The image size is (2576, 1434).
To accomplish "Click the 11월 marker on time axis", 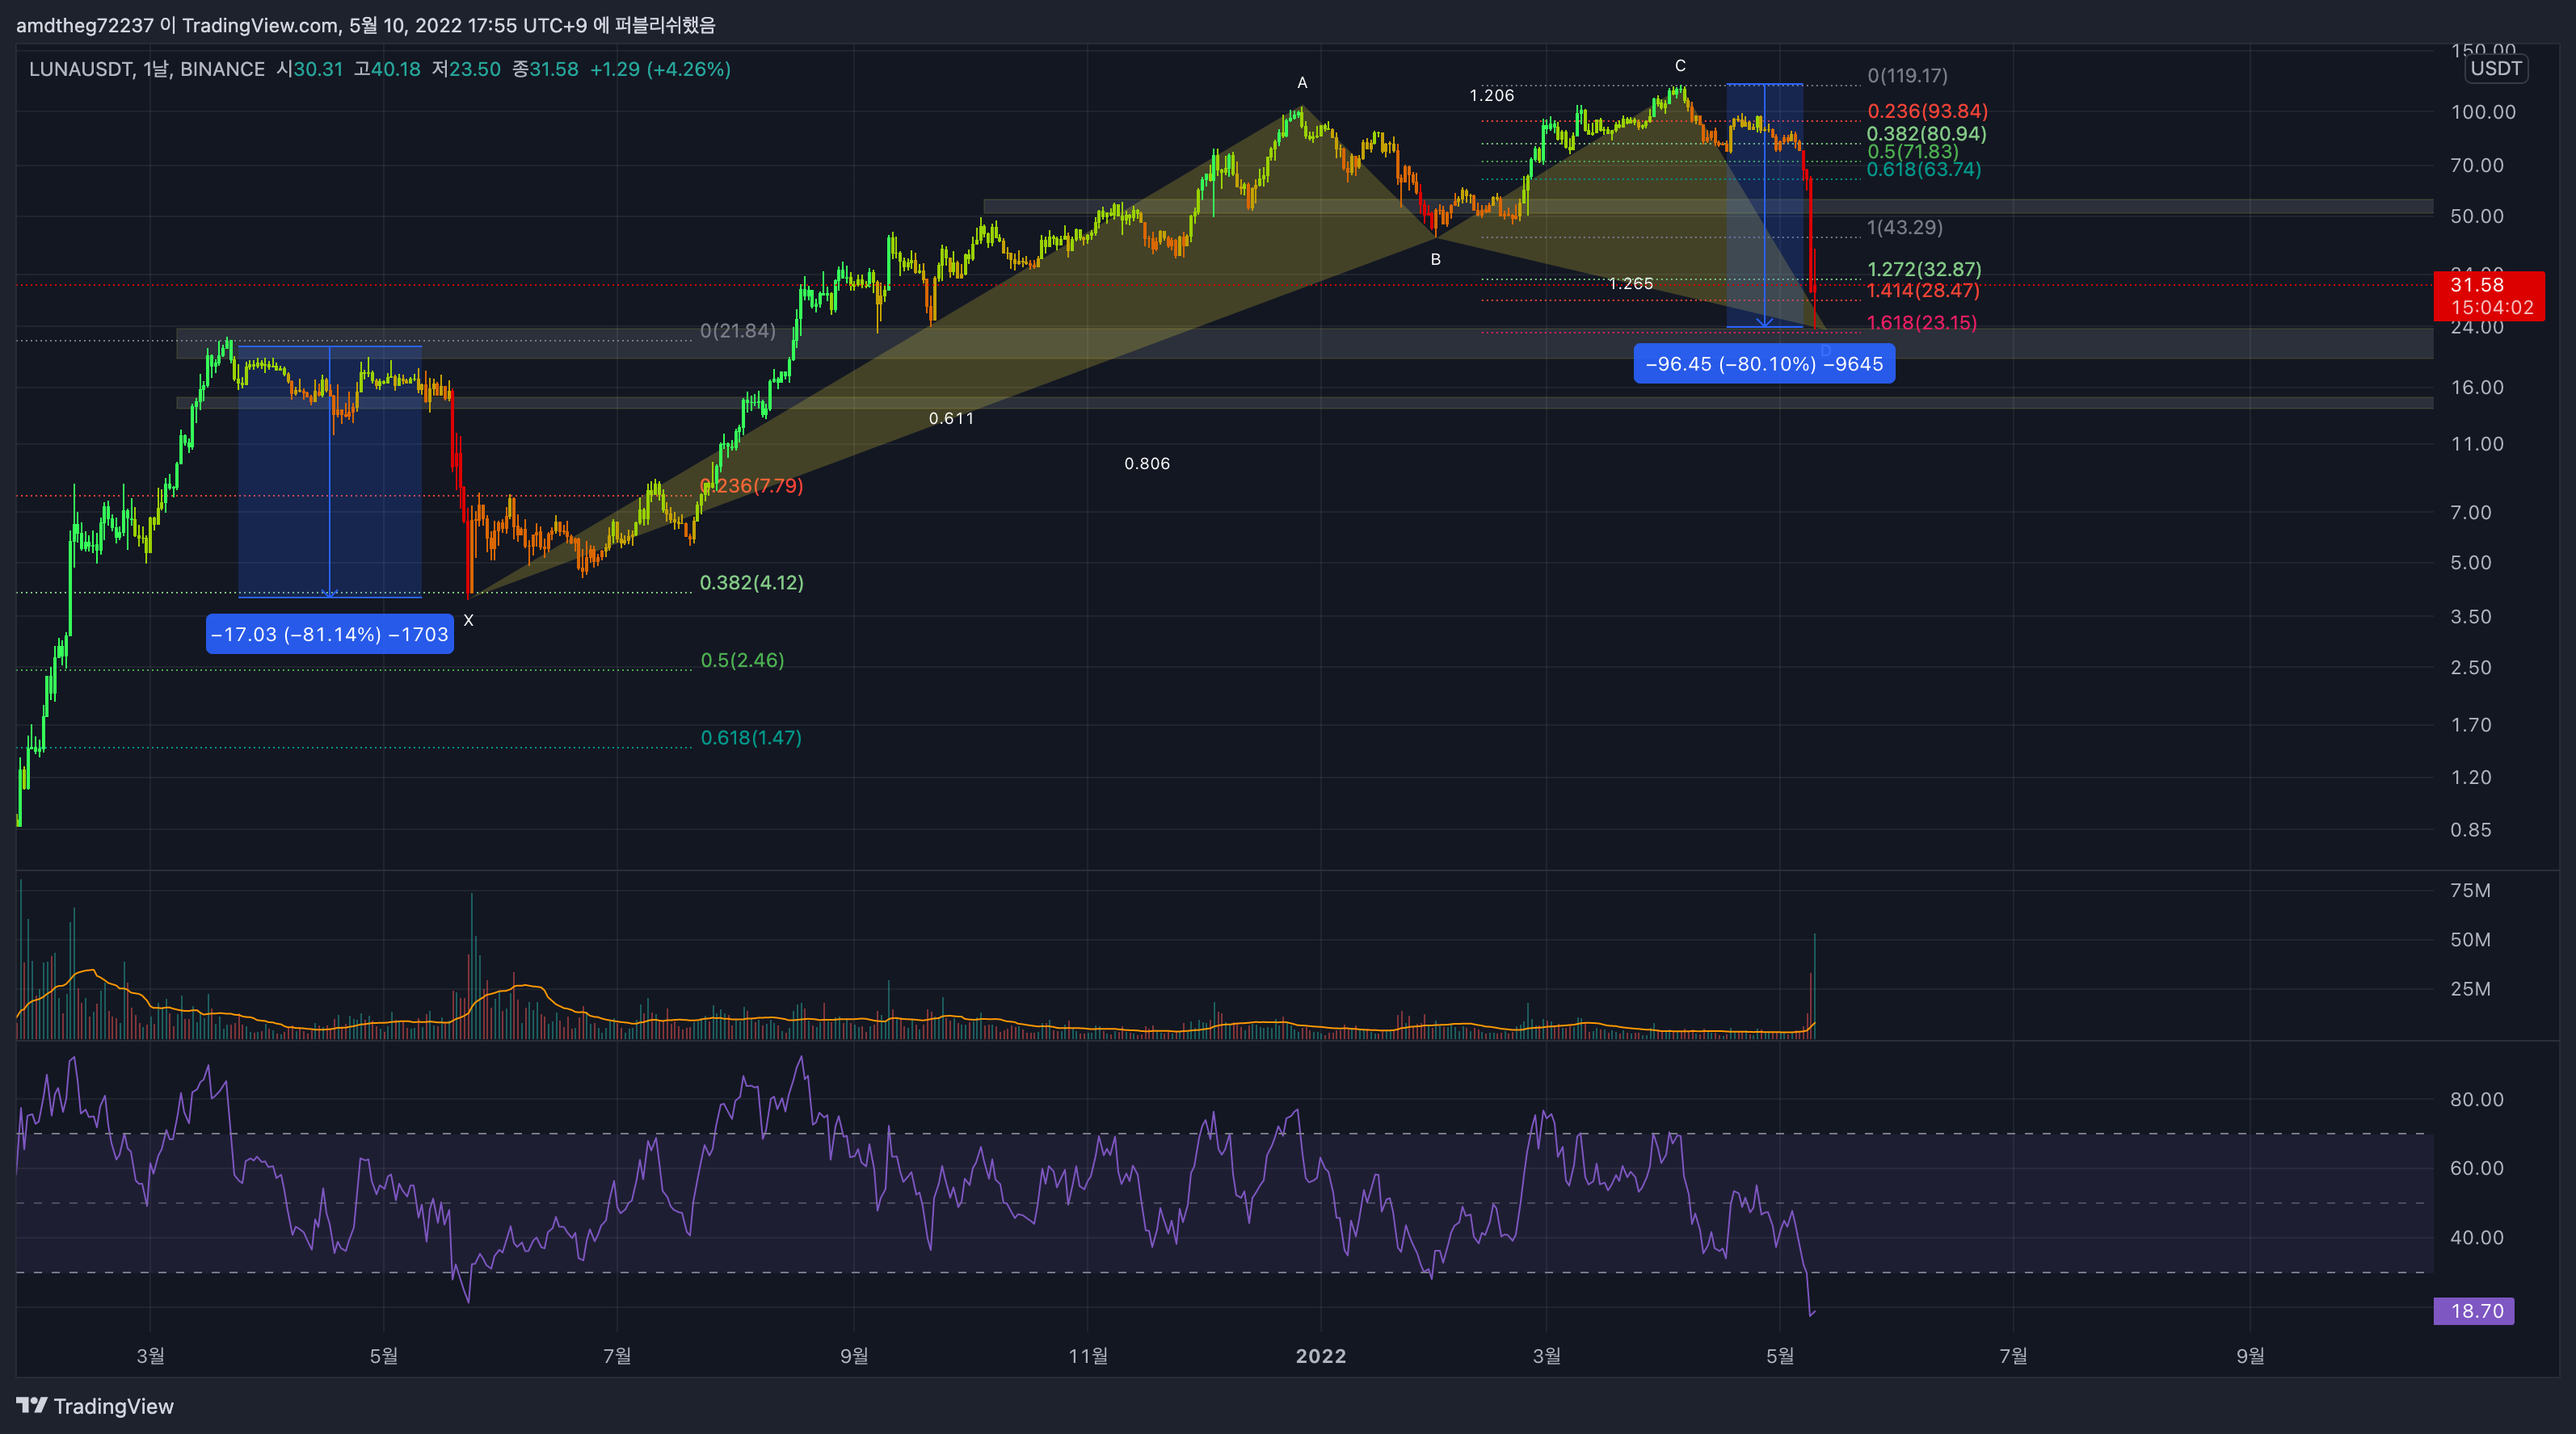I will click(1087, 1356).
